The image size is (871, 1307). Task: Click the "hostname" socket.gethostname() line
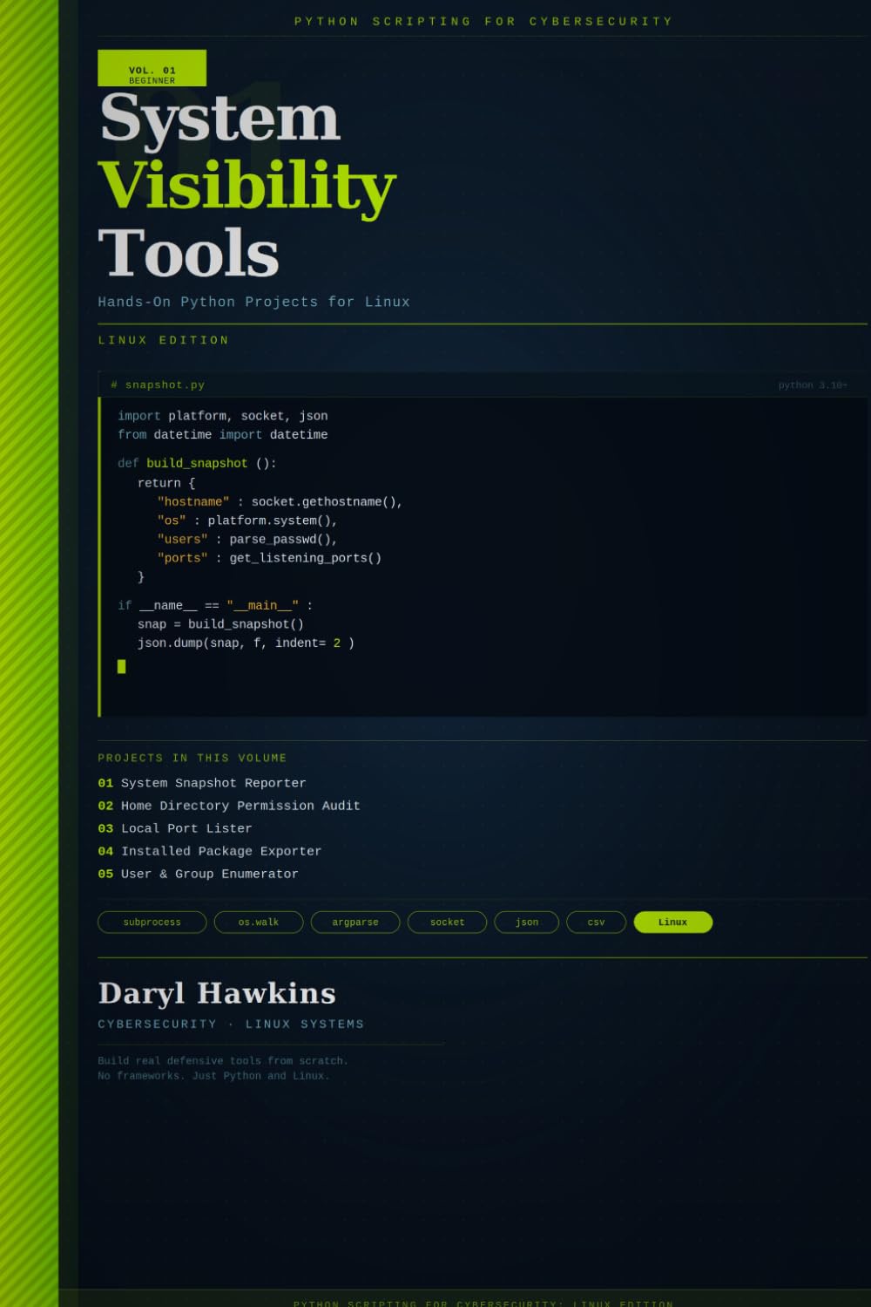point(280,501)
